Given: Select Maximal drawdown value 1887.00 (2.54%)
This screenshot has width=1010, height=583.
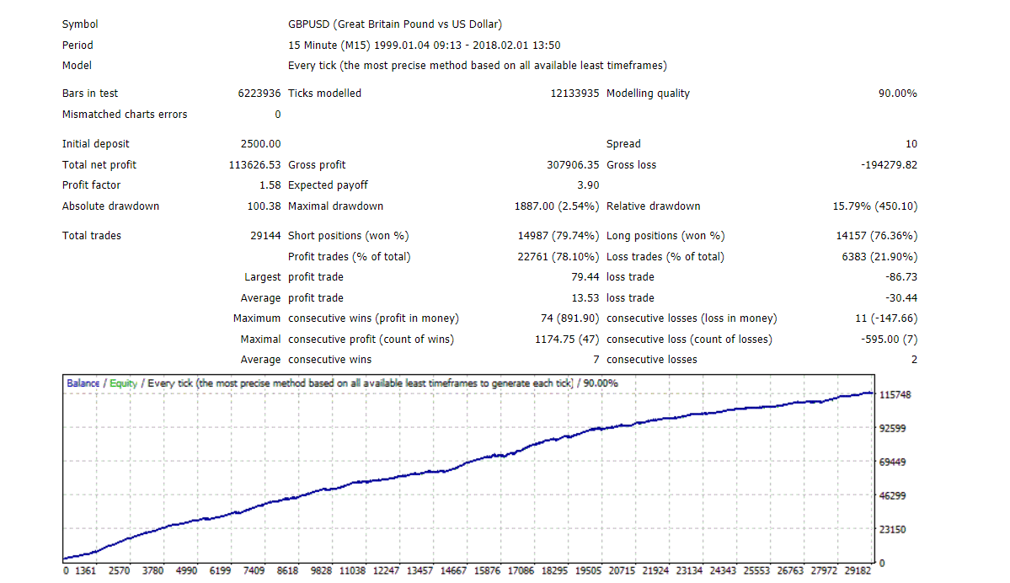Looking at the screenshot, I should click(x=557, y=206).
